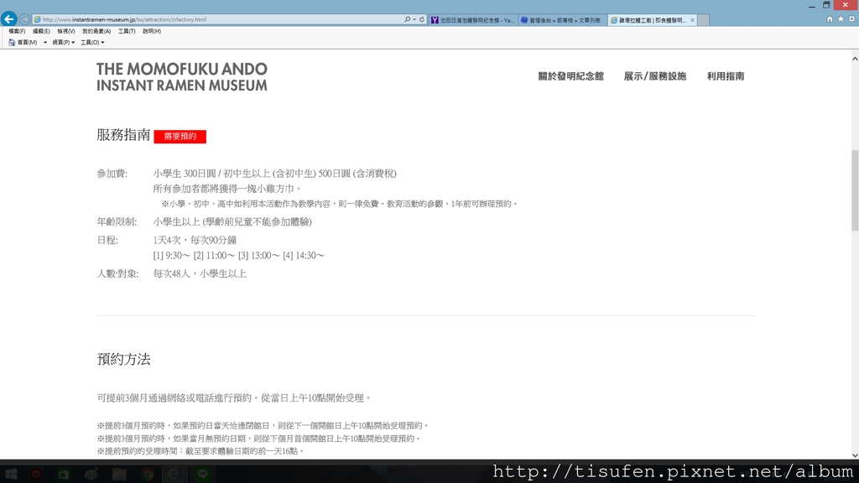859x483 pixels.
Task: Click the note about 截至要求體驗日期的前一天16點
Action: pos(200,451)
